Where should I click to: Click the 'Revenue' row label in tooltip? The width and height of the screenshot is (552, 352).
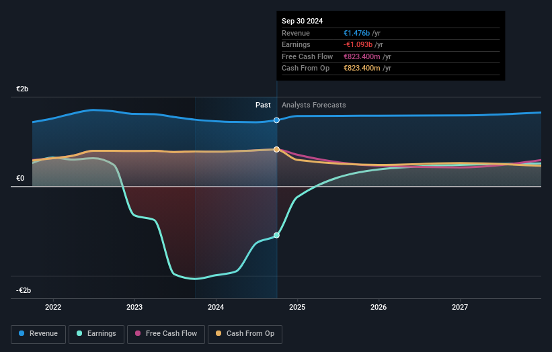(296, 33)
